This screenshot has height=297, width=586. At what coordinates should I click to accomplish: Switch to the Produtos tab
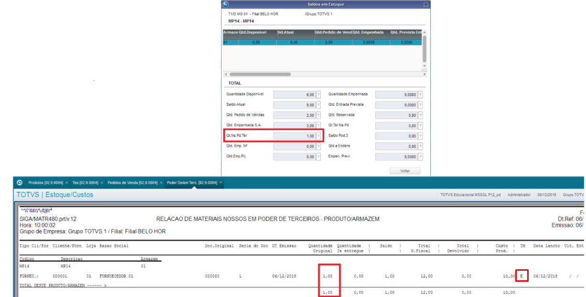[x=46, y=183]
